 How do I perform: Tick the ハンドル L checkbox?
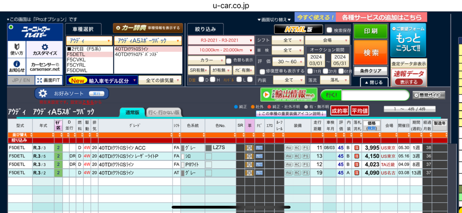point(239,79)
